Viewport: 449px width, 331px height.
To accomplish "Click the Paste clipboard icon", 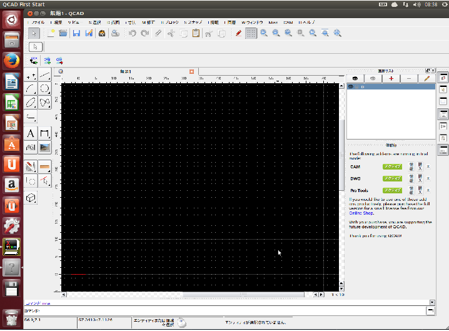I will (x=196, y=33).
